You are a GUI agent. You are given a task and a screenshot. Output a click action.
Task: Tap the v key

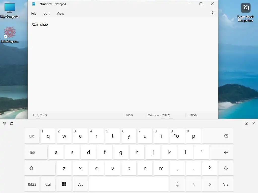coord(113,168)
